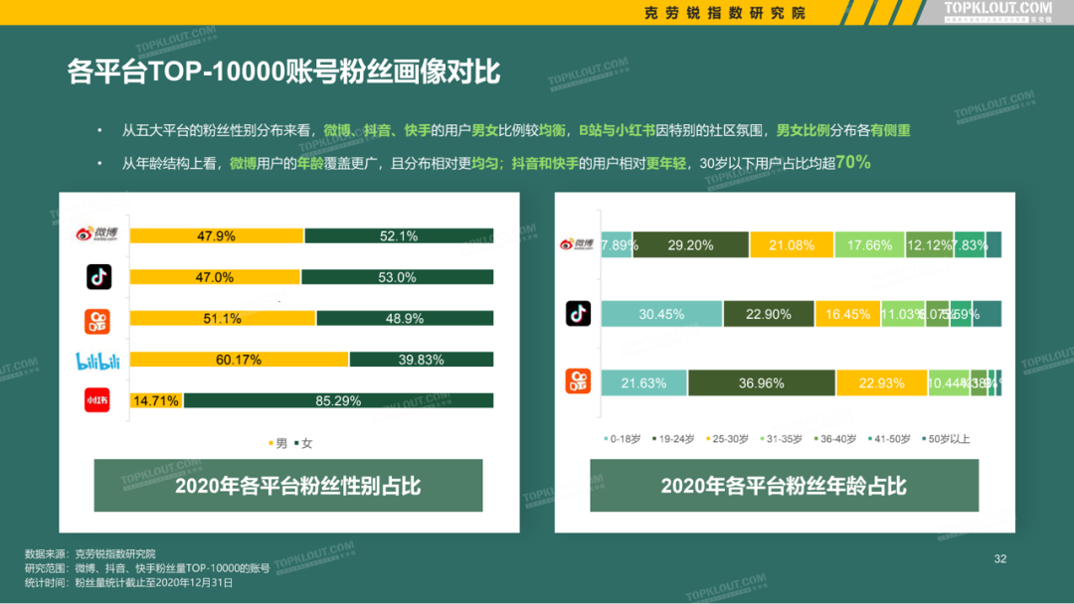
Task: Click the 50岁以上 legend entry
Action: click(946, 439)
